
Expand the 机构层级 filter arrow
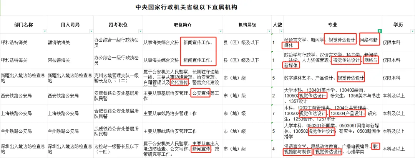tap(267, 31)
